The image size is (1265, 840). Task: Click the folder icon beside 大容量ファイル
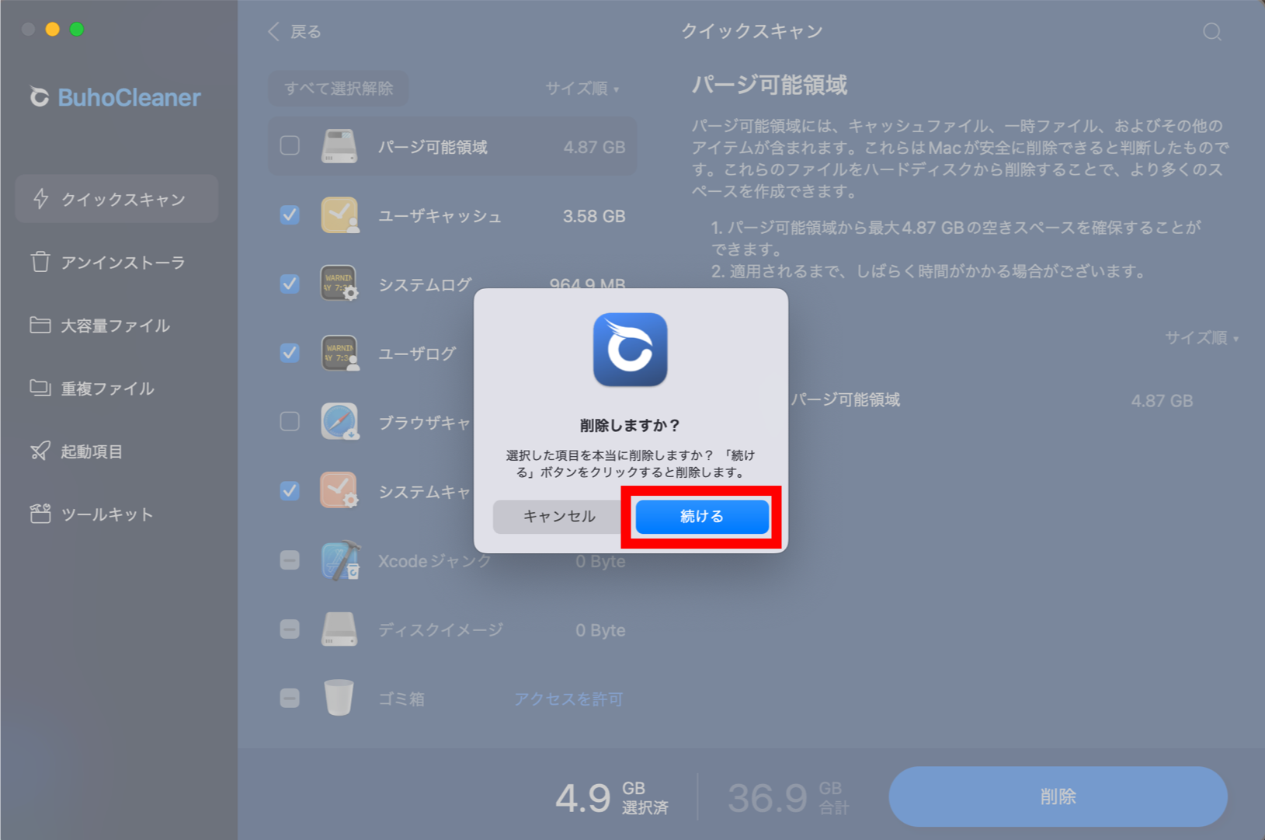[40, 324]
